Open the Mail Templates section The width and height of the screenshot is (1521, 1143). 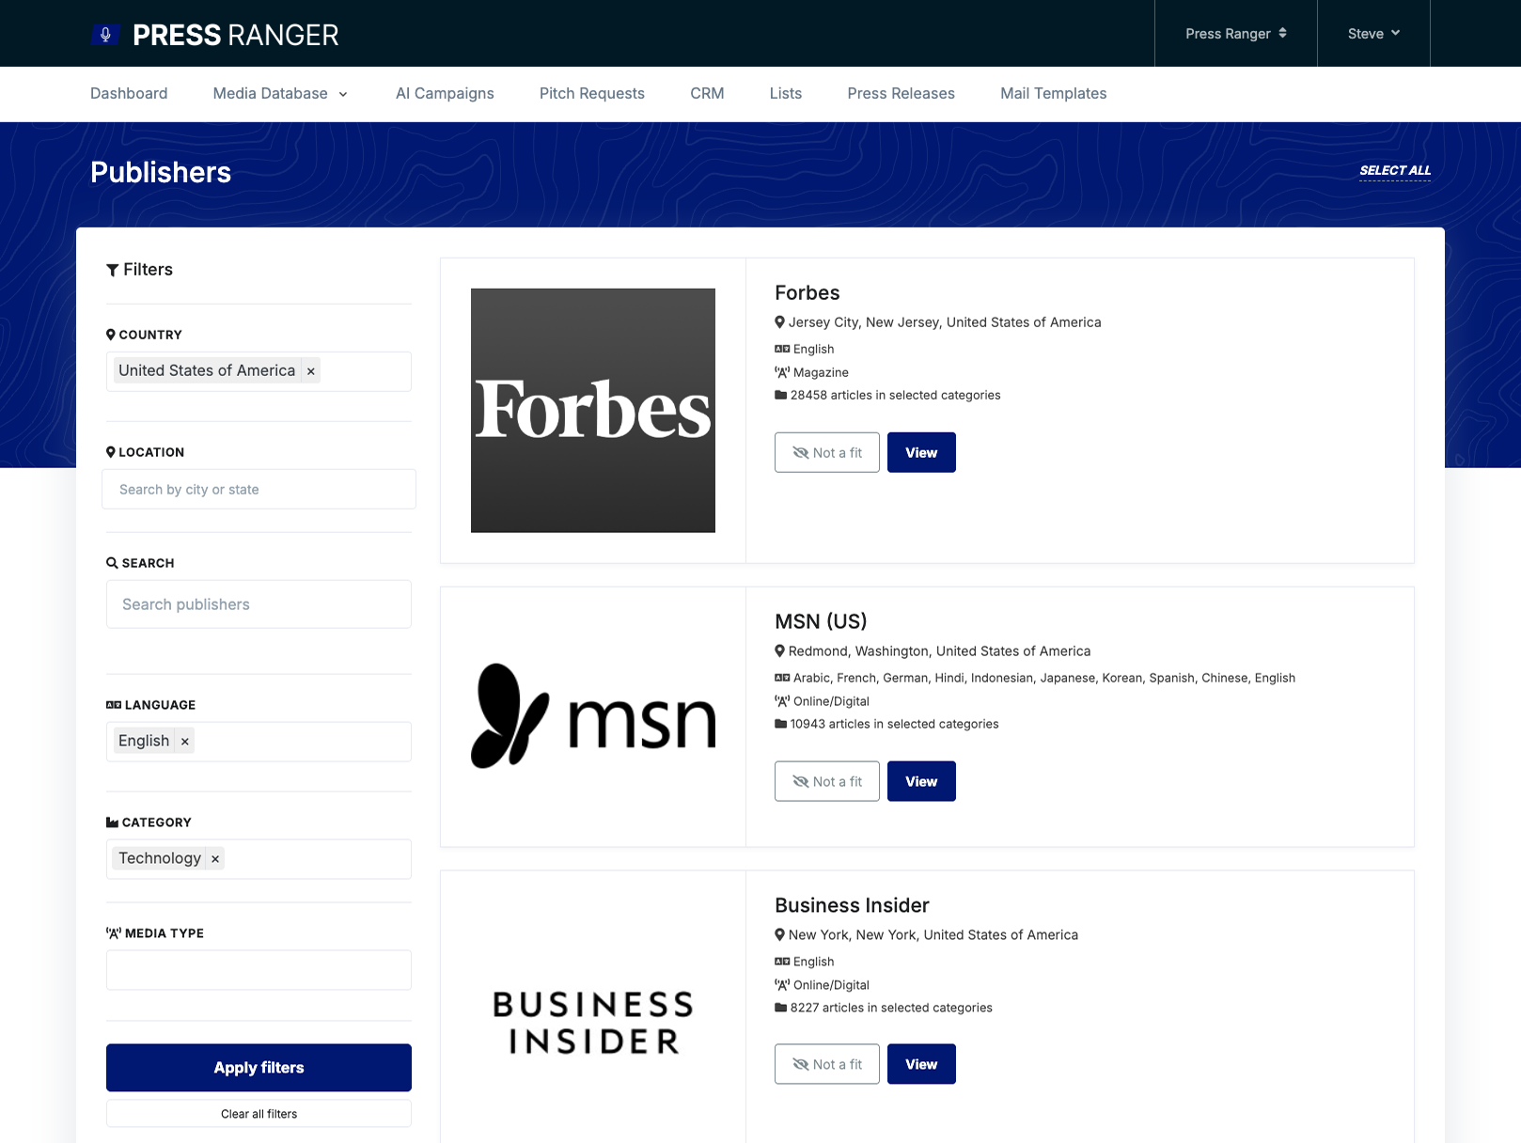coord(1053,93)
